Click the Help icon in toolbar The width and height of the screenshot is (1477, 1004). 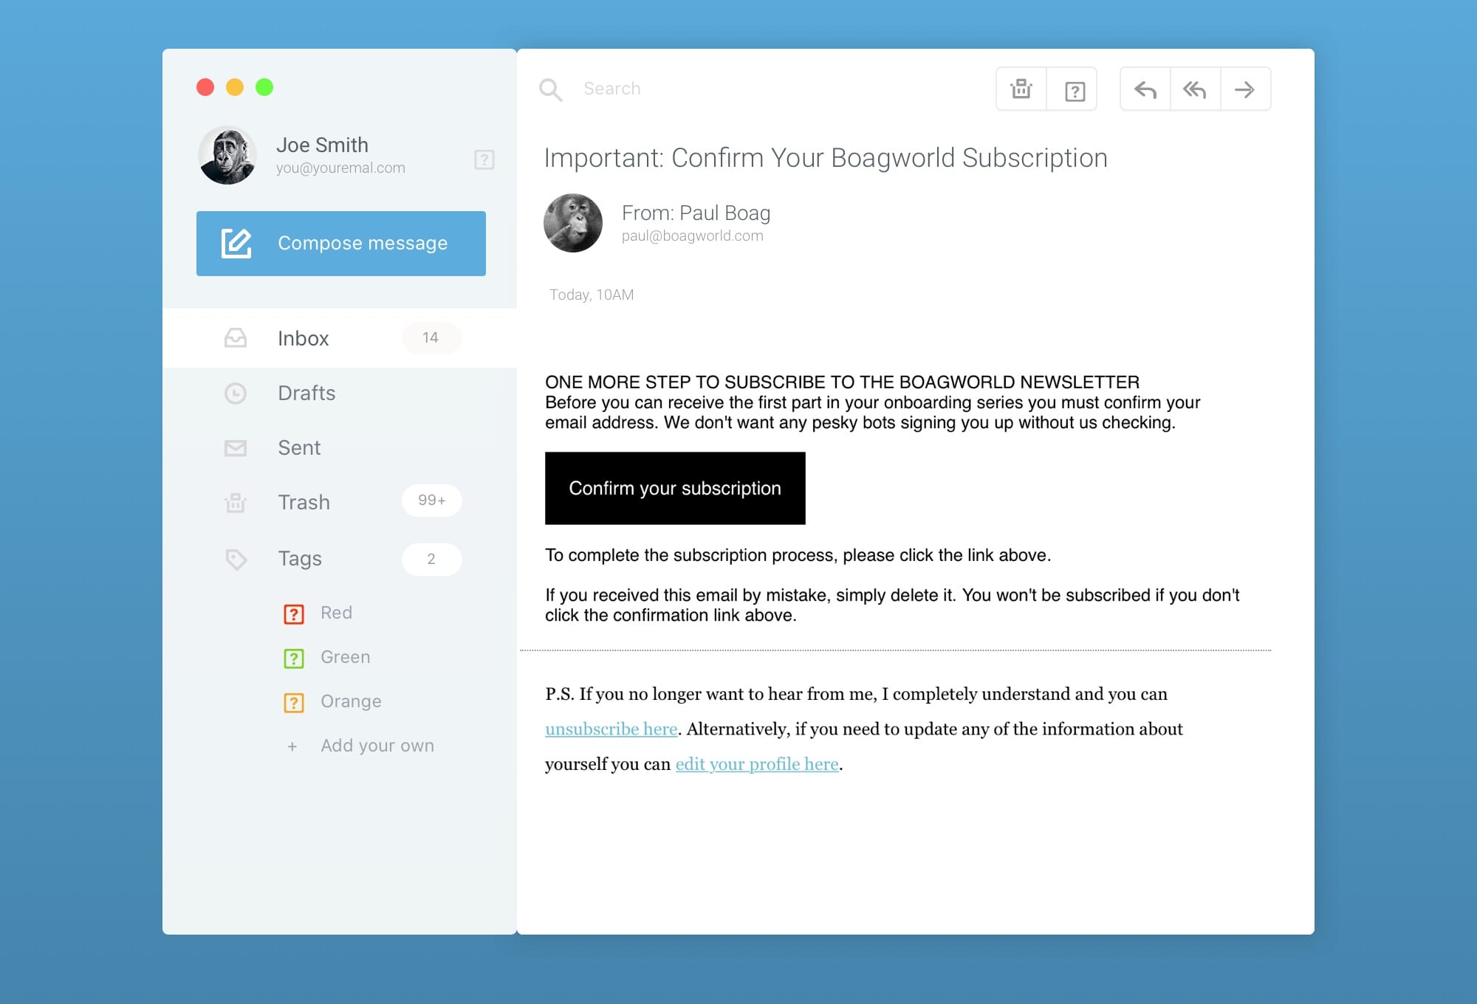[x=1072, y=89]
